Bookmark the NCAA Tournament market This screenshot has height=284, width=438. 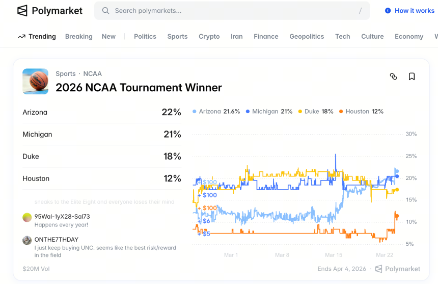pos(412,76)
